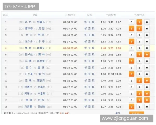Viewport: 156px width, 125px height.
Task: Click start time 01-17 04:00 in row 2
Action: point(70,29)
